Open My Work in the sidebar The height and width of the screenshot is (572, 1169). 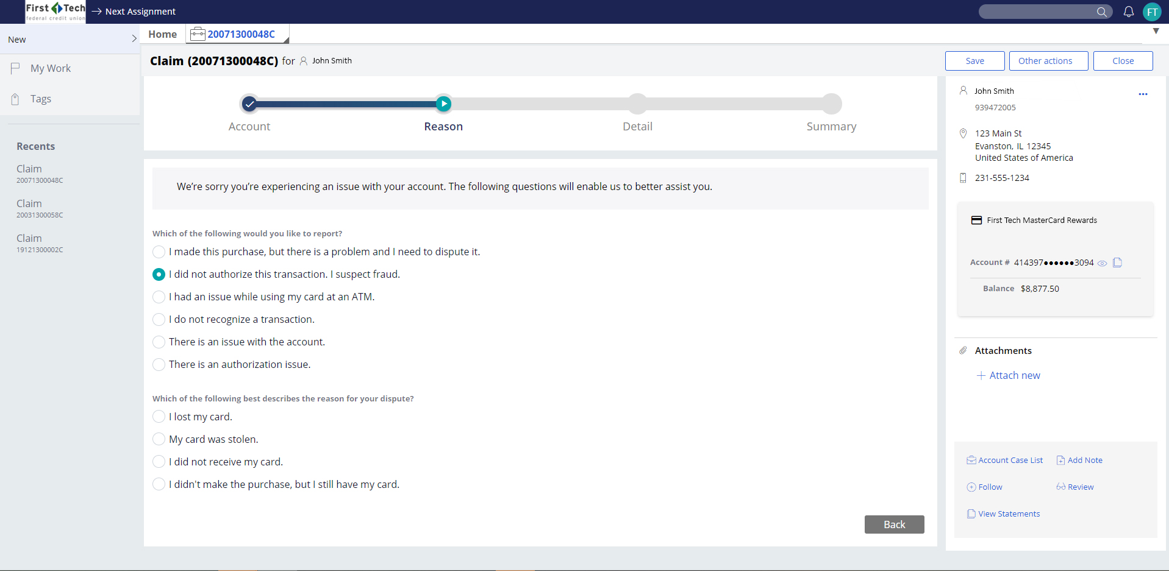coord(50,68)
